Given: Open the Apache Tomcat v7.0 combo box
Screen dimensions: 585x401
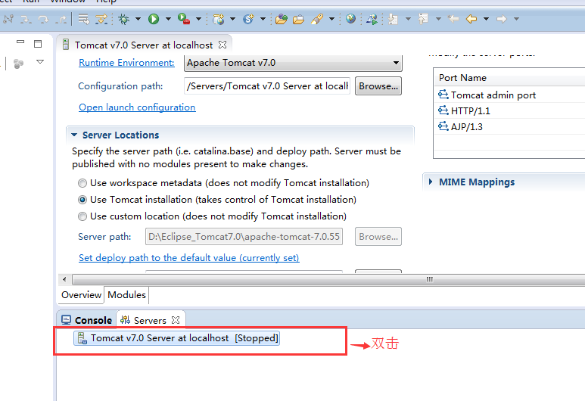Looking at the screenshot, I should (293, 63).
